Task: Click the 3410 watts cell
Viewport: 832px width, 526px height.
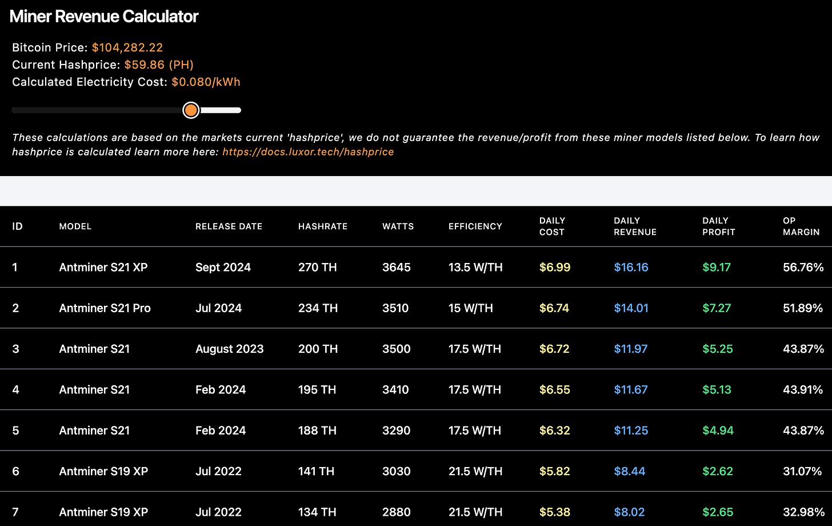Action: [395, 390]
